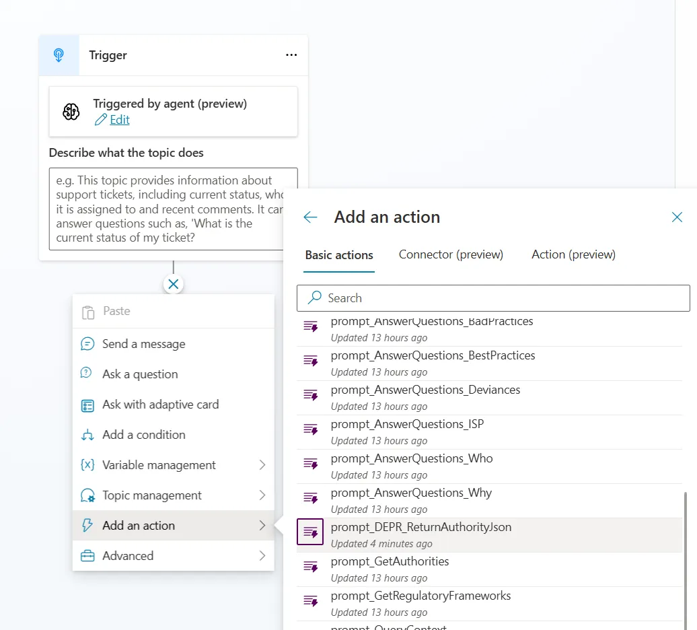Select prompt_GetAuthorities action
The image size is (697, 630).
click(x=489, y=569)
